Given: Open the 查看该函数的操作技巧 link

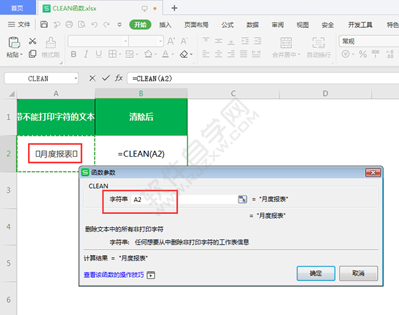Looking at the screenshot, I should (114, 274).
